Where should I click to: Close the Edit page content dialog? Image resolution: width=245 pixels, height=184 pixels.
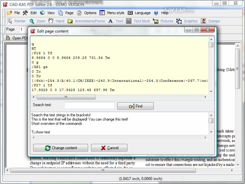208,29
